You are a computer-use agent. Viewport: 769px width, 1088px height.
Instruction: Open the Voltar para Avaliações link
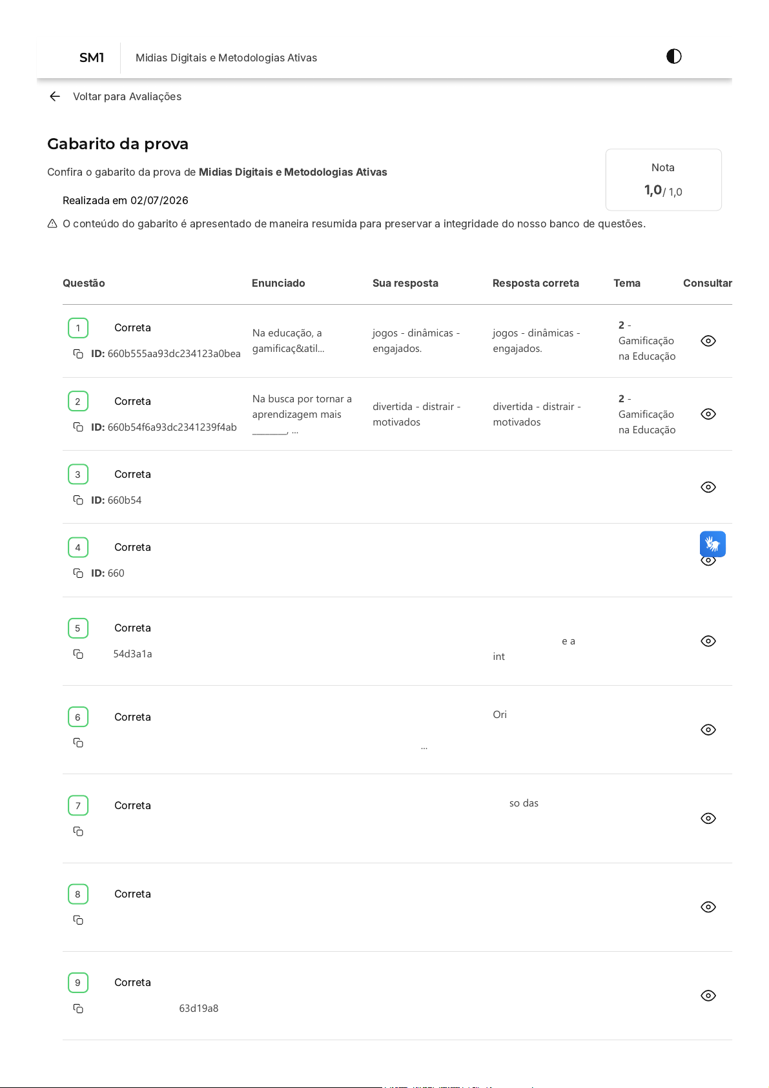(x=127, y=96)
